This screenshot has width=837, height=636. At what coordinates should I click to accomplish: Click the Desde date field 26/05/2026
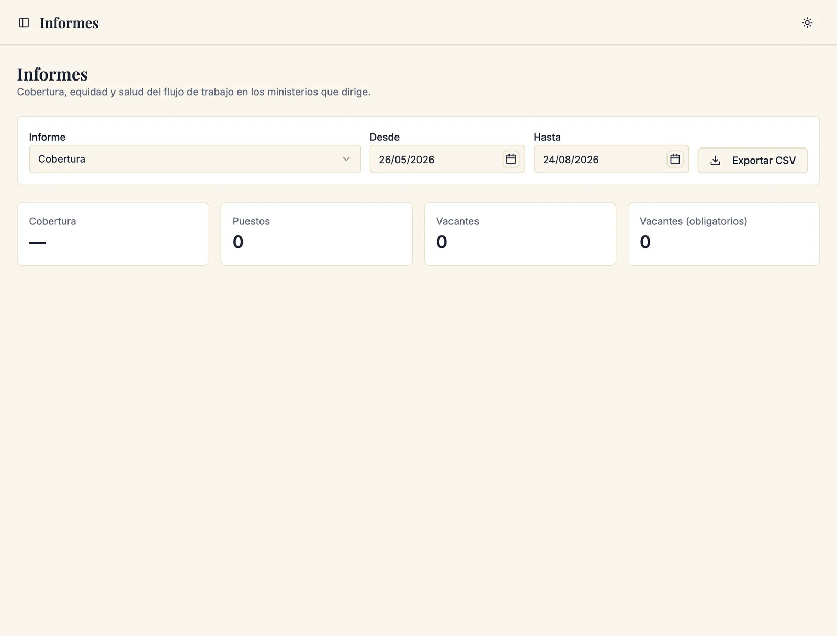(447, 159)
